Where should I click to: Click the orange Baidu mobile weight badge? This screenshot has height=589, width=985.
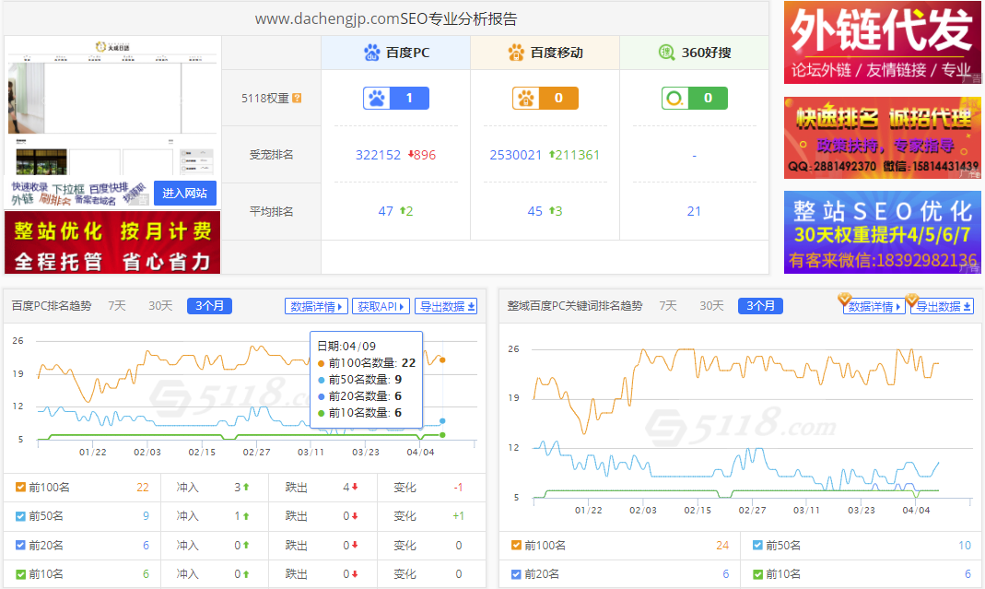pos(545,98)
